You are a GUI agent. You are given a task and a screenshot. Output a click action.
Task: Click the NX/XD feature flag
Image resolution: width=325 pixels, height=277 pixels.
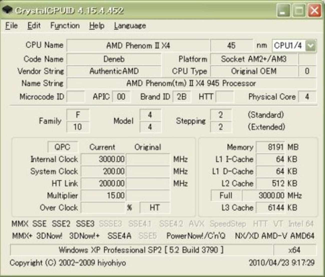pyautogui.click(x=247, y=236)
